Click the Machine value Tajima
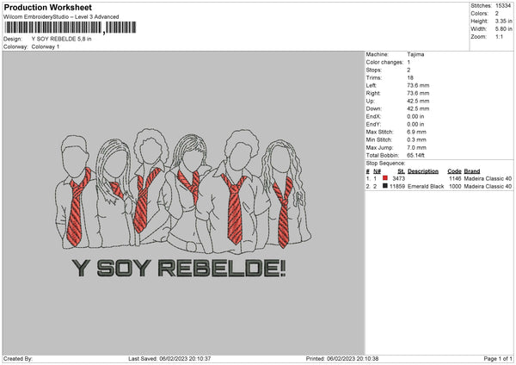The width and height of the screenshot is (516, 365). point(415,54)
